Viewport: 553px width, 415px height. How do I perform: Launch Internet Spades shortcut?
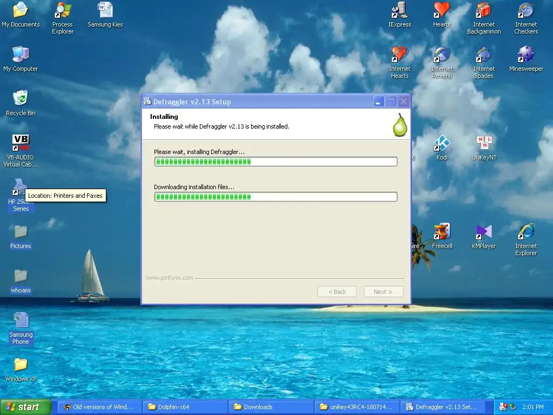click(x=484, y=63)
